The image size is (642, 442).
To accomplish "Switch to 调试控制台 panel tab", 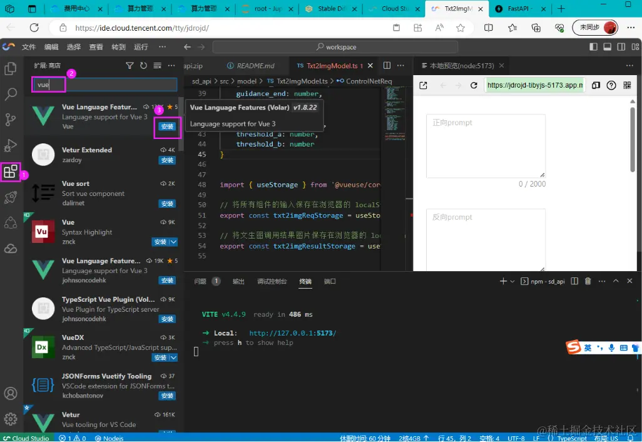I will (272, 282).
